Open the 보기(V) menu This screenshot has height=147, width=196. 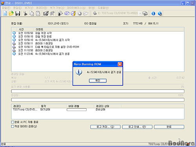click(x=29, y=8)
